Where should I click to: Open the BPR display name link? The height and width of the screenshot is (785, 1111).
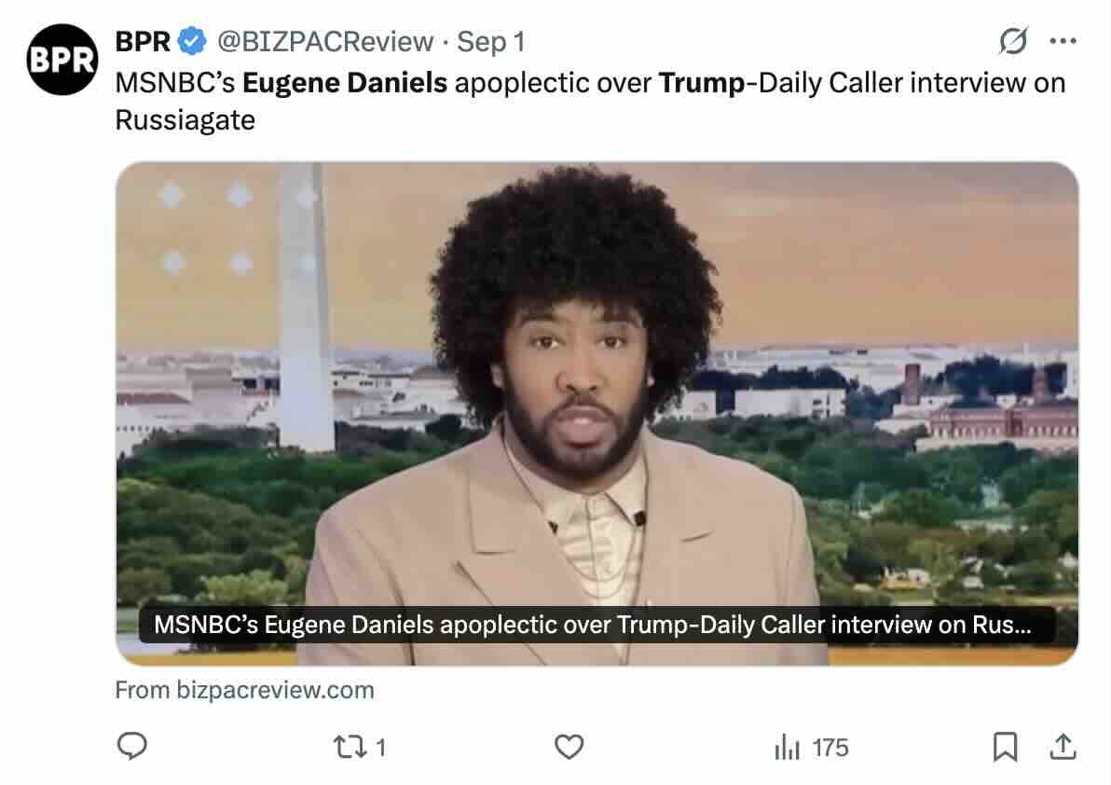coord(143,41)
